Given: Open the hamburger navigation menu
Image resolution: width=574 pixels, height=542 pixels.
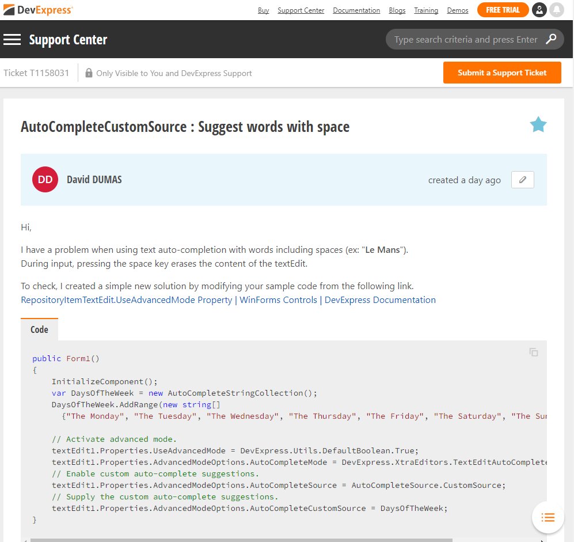Looking at the screenshot, I should tap(12, 40).
